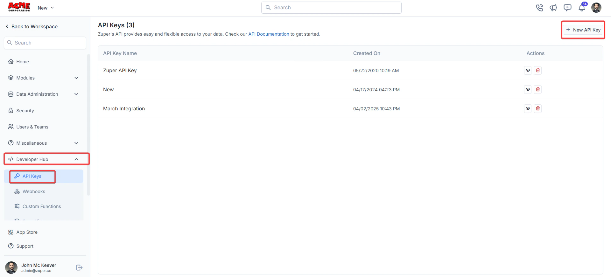Expand the Miscellaneous chevron
Image resolution: width=611 pixels, height=277 pixels.
click(x=76, y=143)
